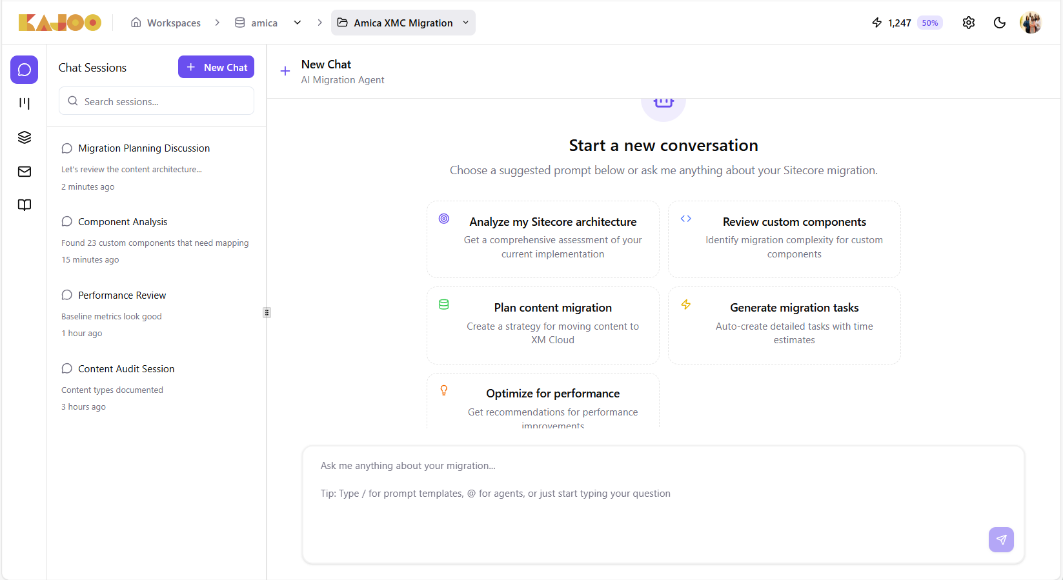
Task: Open the mail envelope sidebar icon
Action: pyautogui.click(x=25, y=172)
